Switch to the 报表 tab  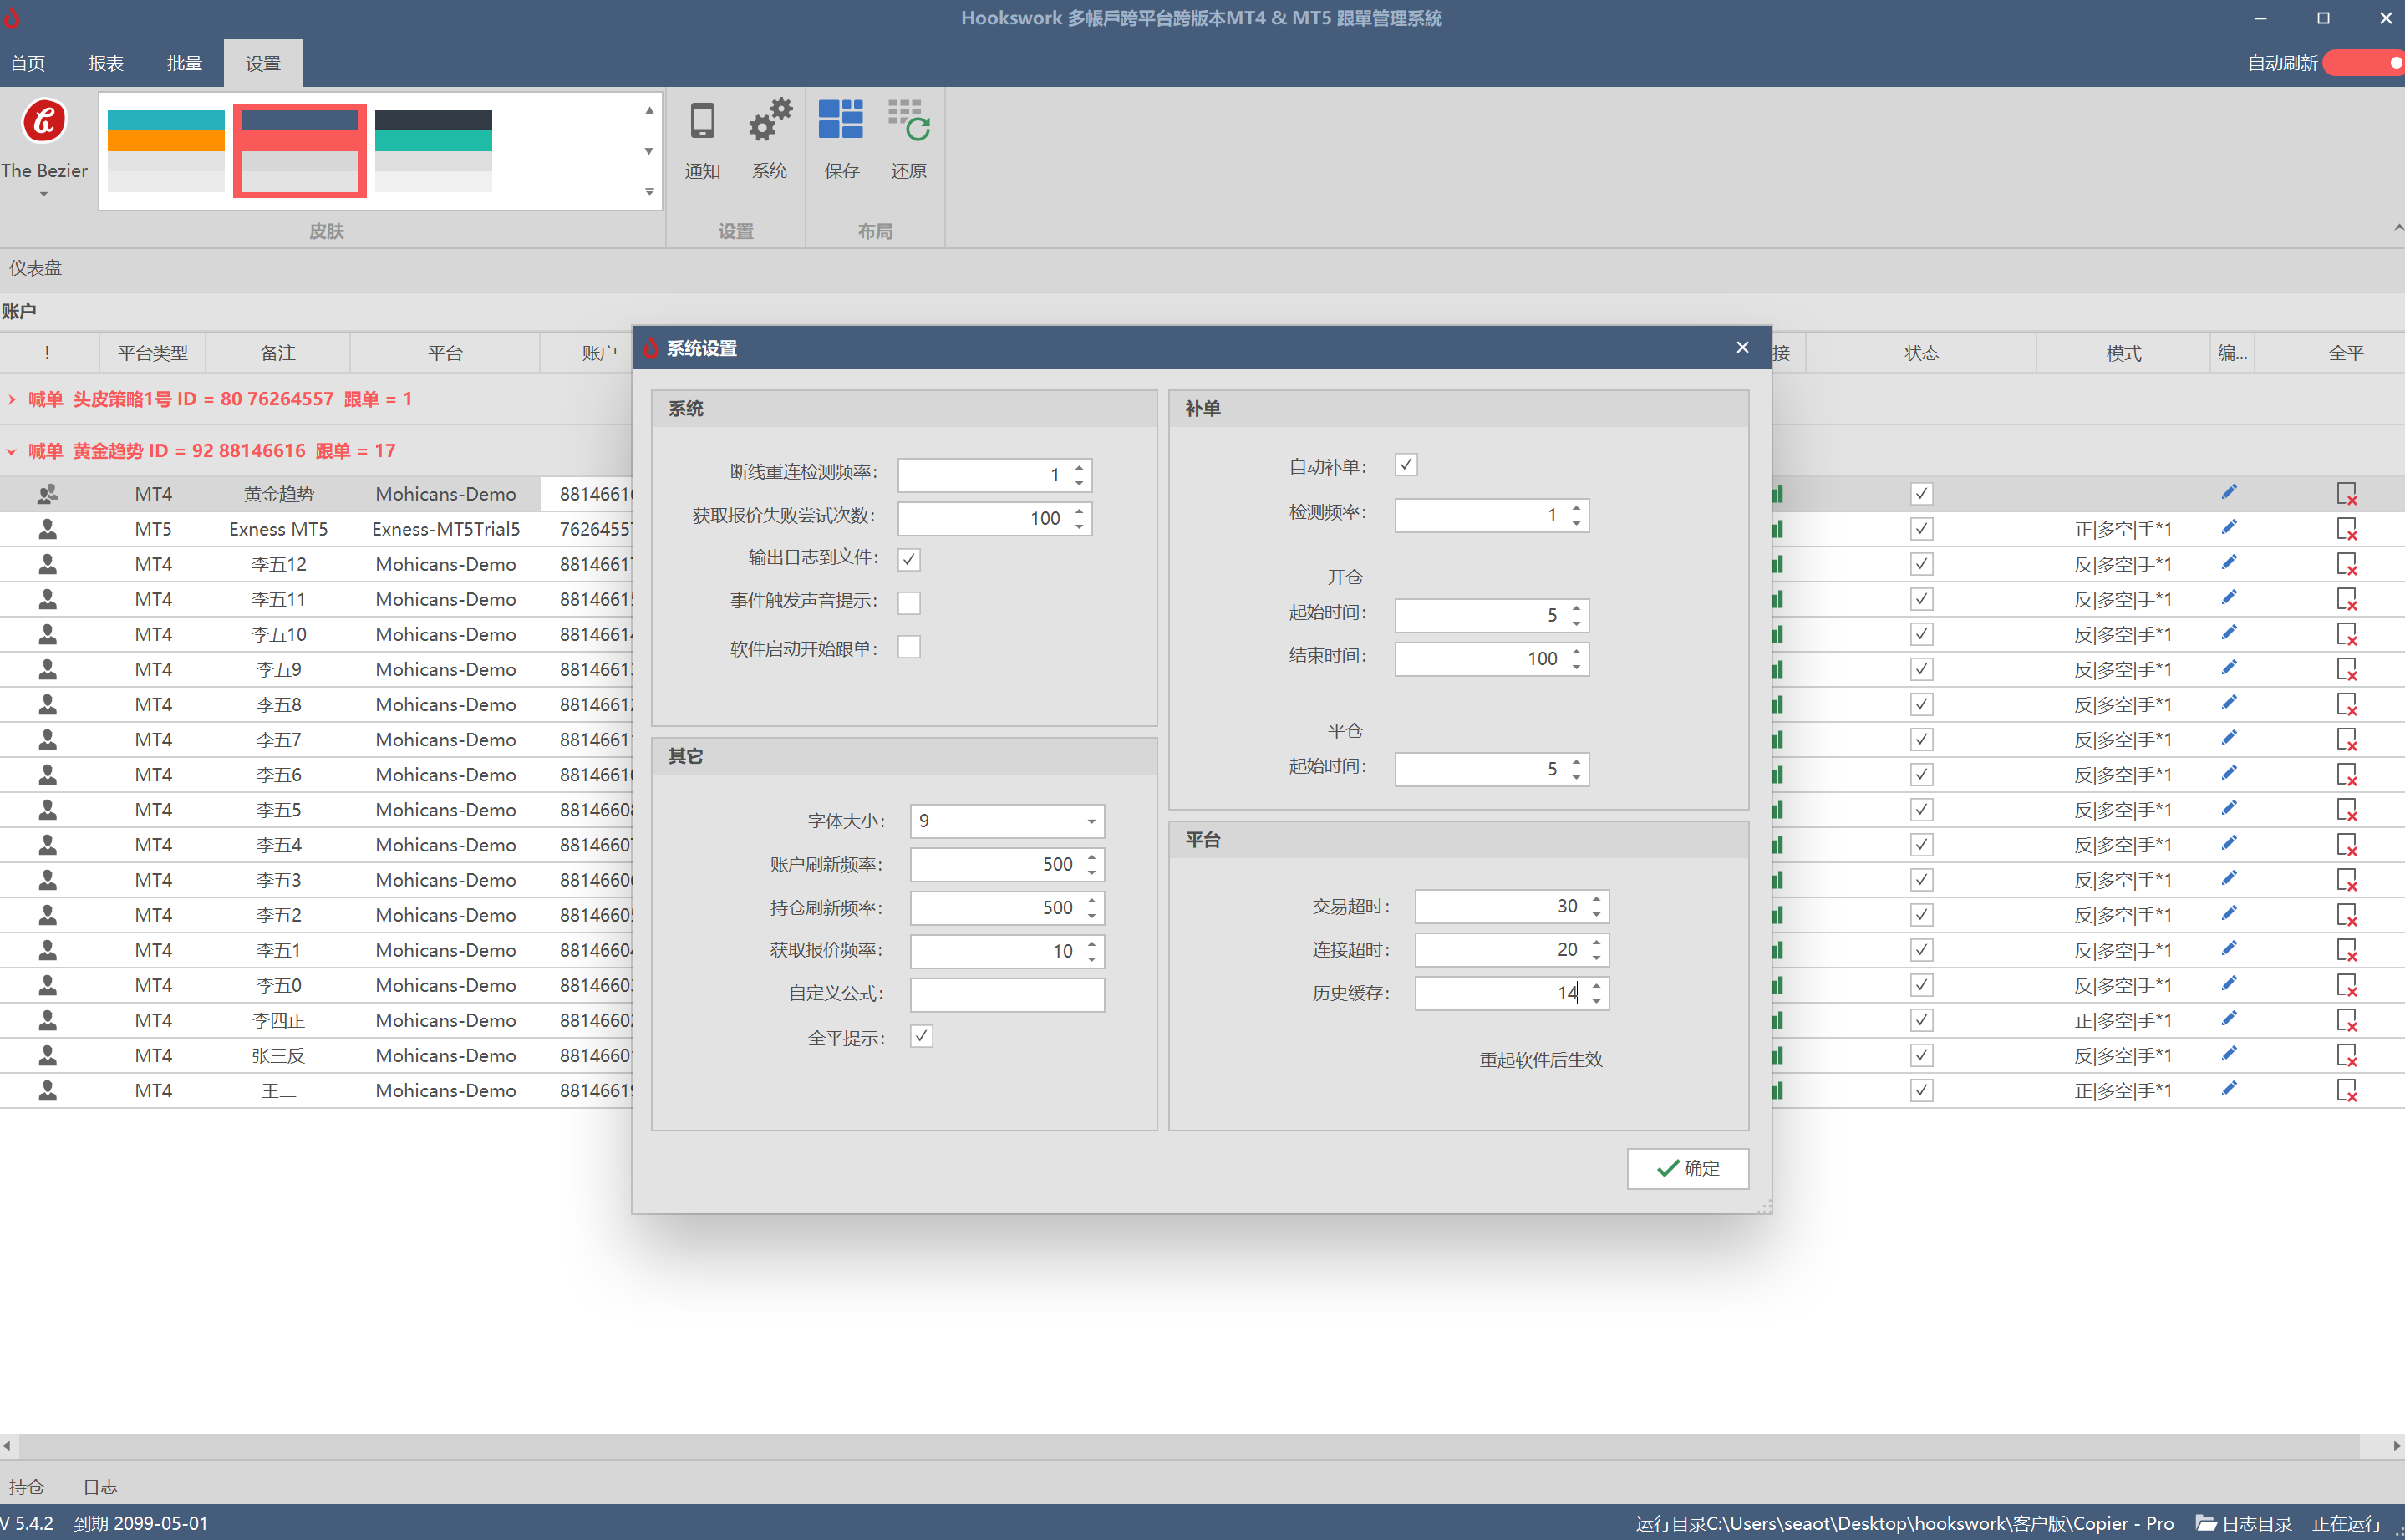106,63
